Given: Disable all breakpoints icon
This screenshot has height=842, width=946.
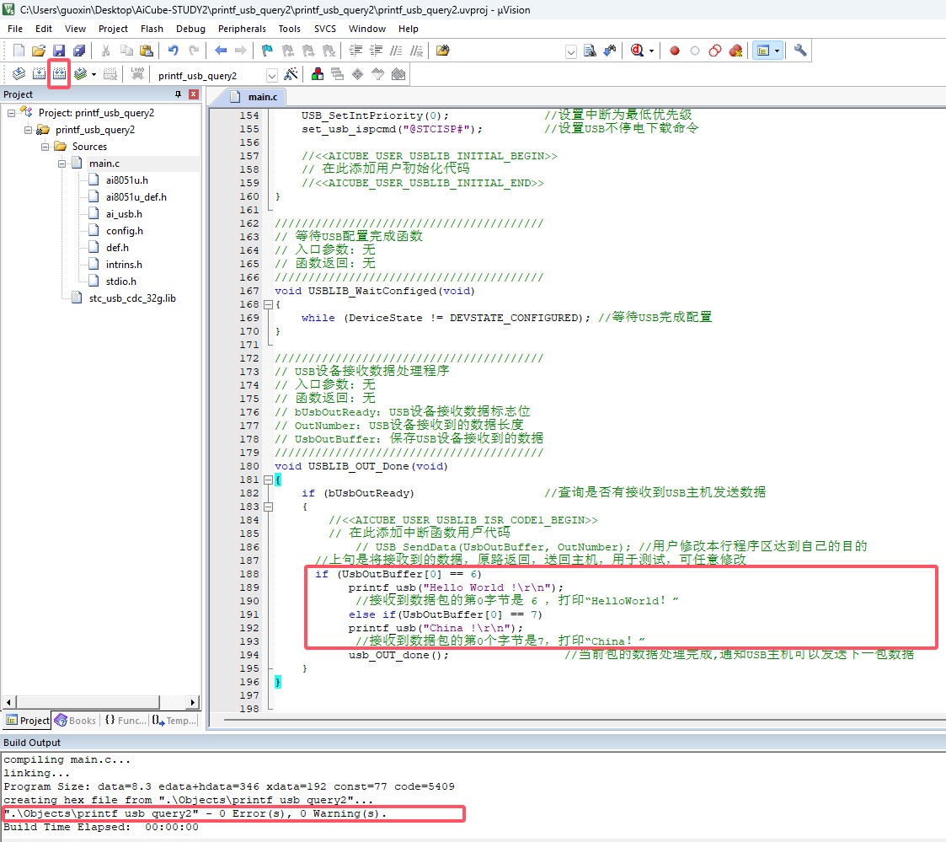Looking at the screenshot, I should [x=715, y=51].
